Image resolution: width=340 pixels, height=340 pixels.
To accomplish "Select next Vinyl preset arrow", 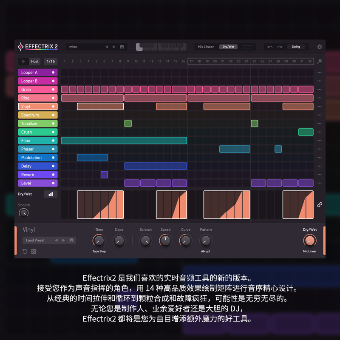I will point(63,240).
